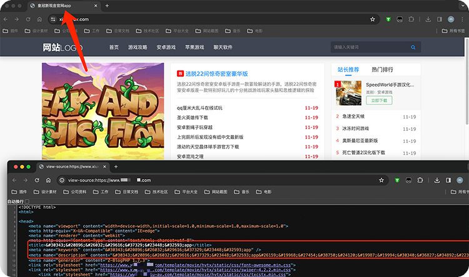Open link 上完厕所后发现没有纸中文最新版

[210, 137]
